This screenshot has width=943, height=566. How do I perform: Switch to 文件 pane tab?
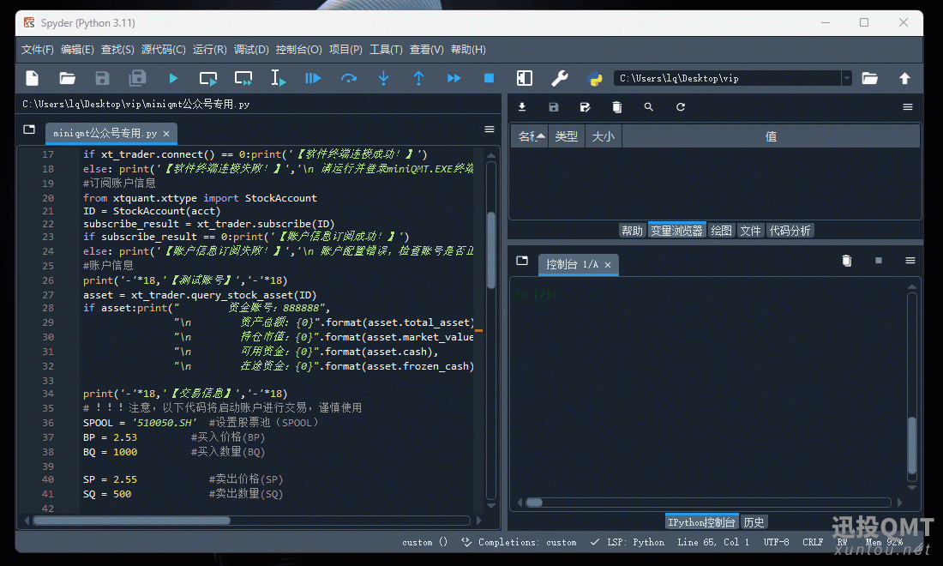point(750,231)
